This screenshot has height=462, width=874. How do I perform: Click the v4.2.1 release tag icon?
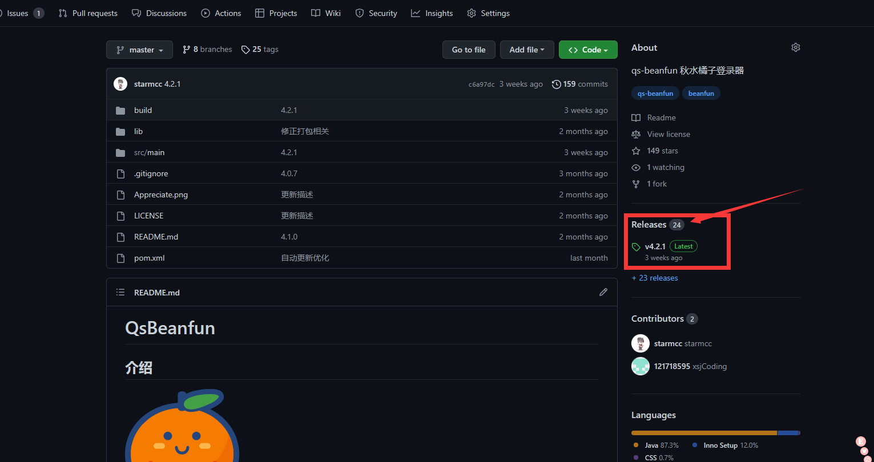[636, 247]
